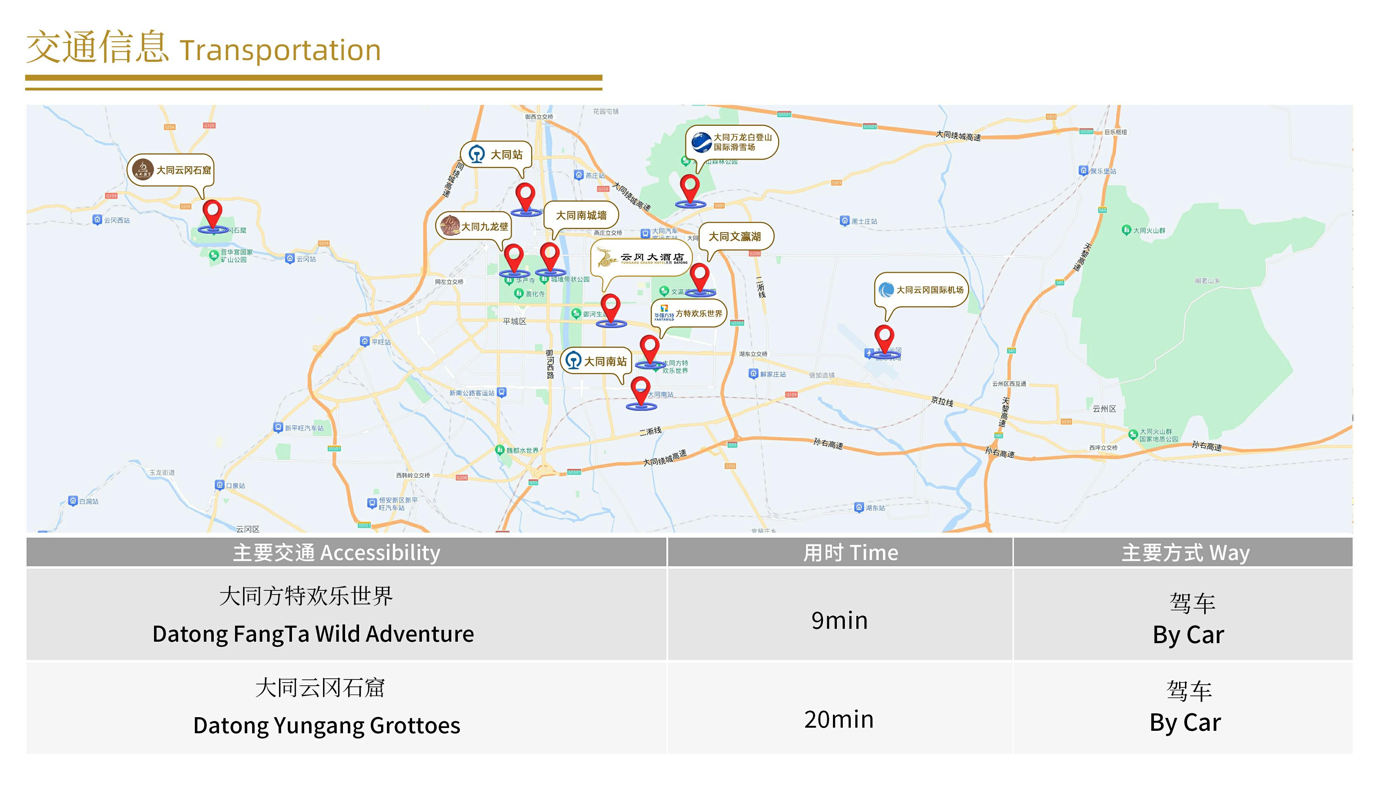Screen dimensions: 1397x786
Task: Click the airport logo in 大同云冈国际机场 callout
Action: [886, 290]
